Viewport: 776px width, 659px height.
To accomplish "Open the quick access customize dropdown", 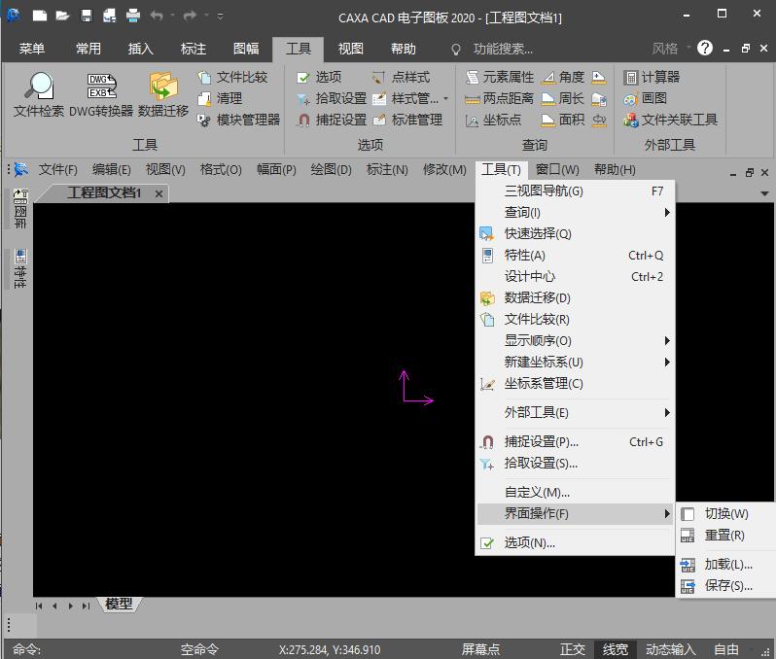I will [220, 17].
